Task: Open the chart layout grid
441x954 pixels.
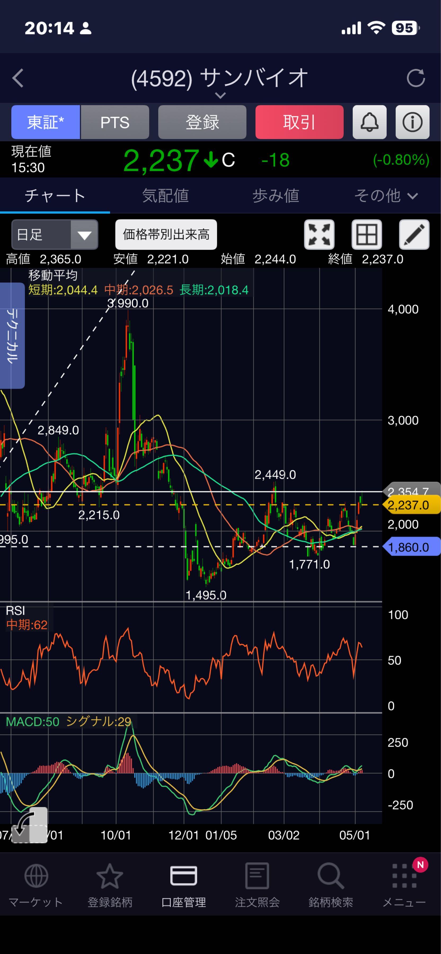Action: [367, 235]
